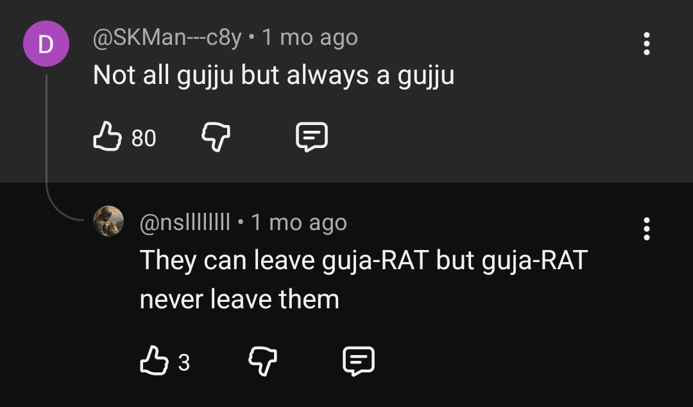The width and height of the screenshot is (693, 407).
Task: Like the comment by @SKMan---c8y
Action: [107, 137]
